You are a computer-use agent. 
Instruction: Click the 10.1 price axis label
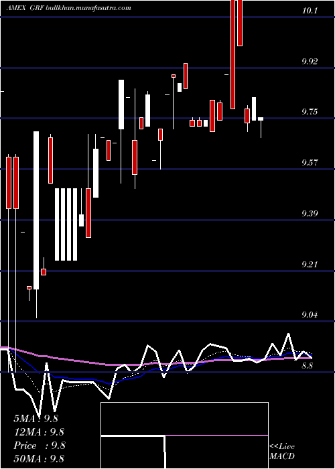click(x=310, y=11)
